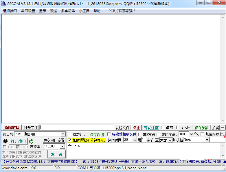Image resolution: width=226 pixels, height=172 pixels.
Task: Open the 小工具 menu
Action: 84,11
